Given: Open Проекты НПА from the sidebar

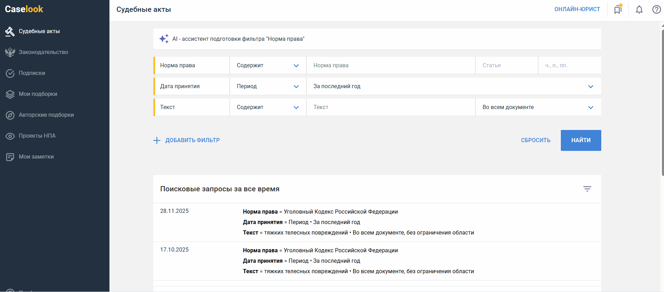Looking at the screenshot, I should 37,136.
